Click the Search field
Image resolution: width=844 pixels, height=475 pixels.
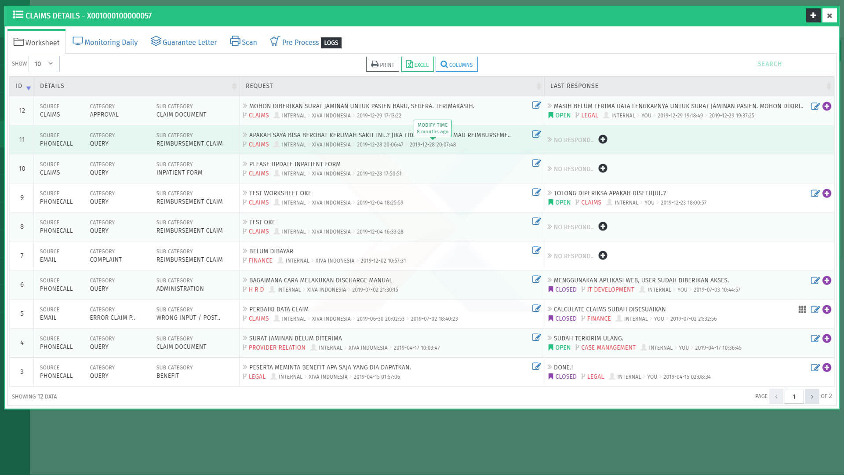point(794,64)
